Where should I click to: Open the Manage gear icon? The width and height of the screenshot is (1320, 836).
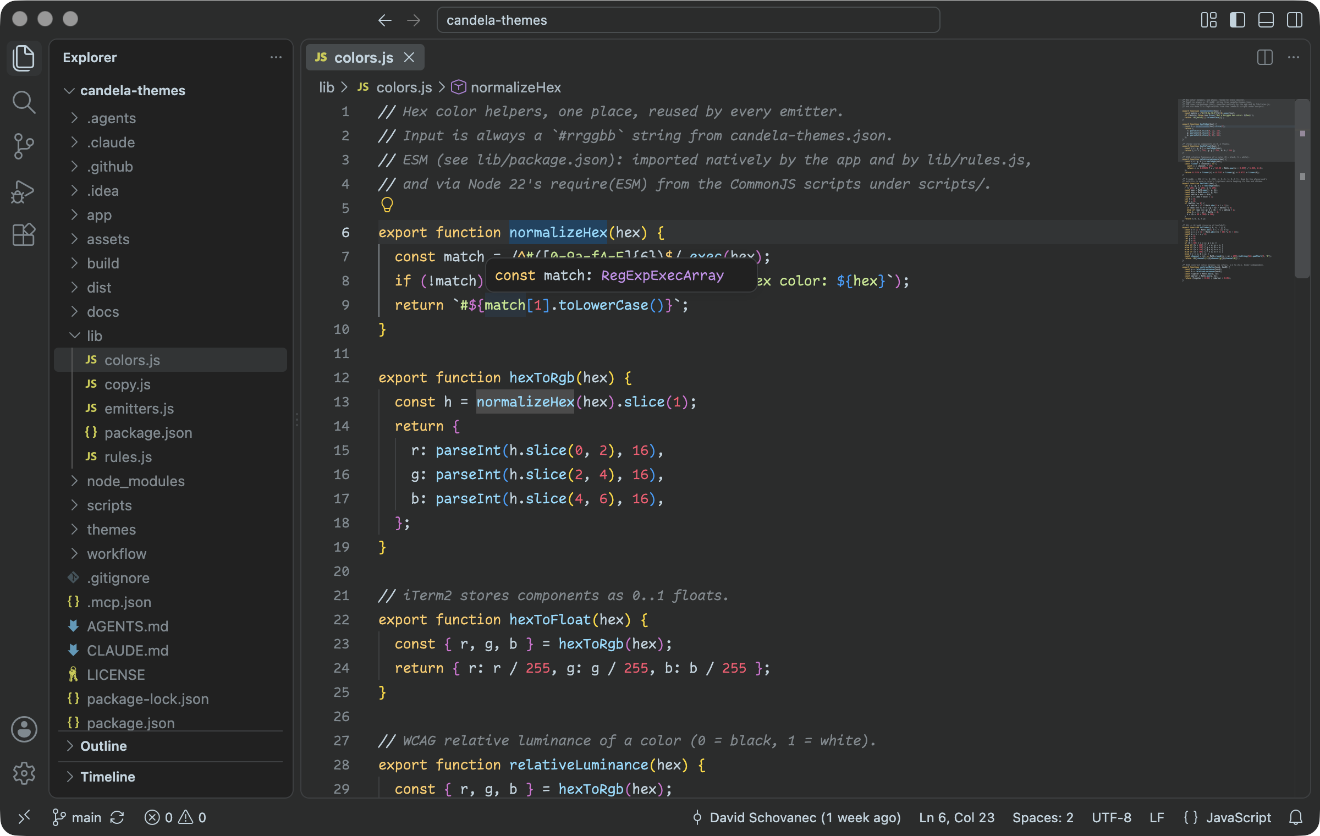click(24, 773)
